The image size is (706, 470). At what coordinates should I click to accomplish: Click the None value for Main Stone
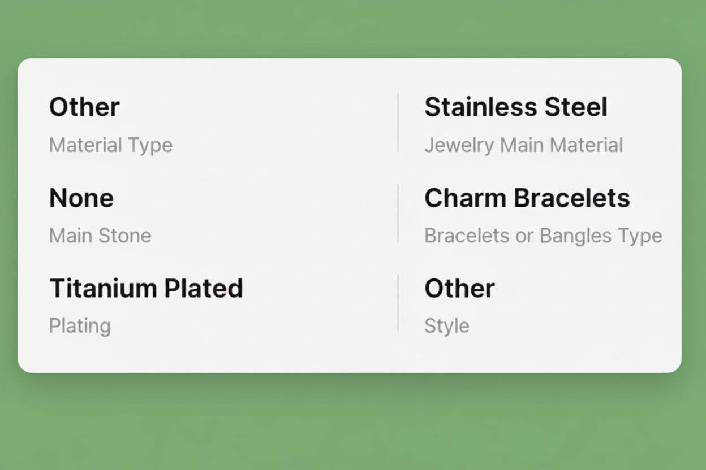pyautogui.click(x=81, y=198)
